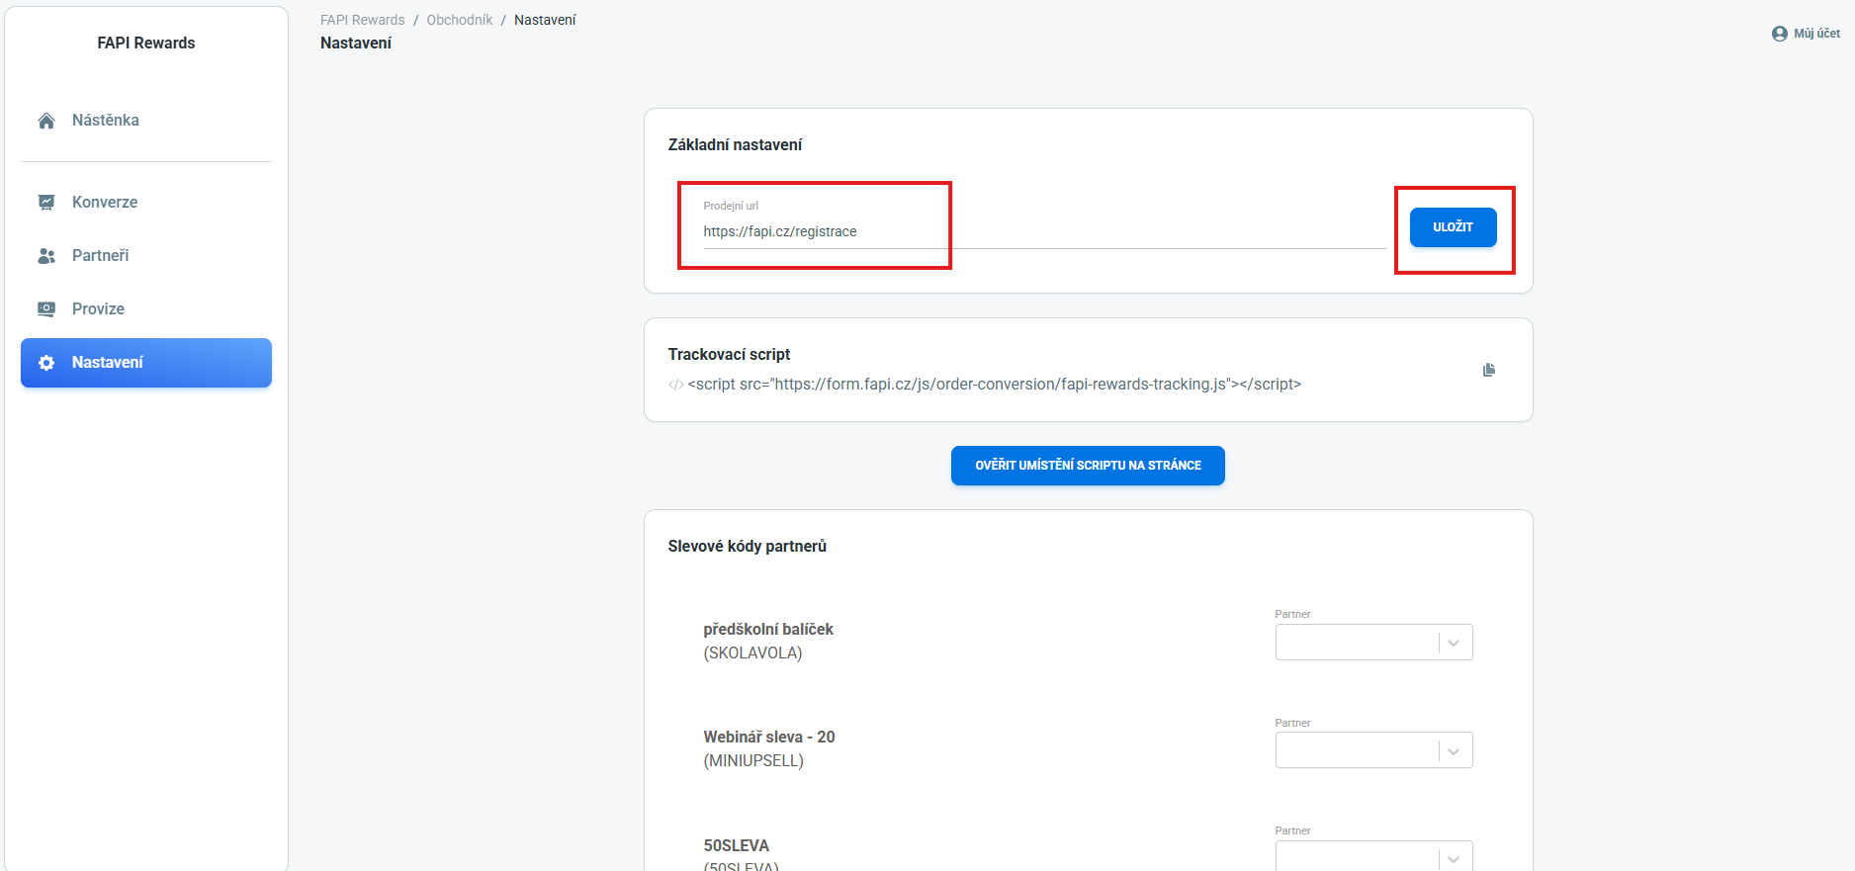Click the tracking script code text
Image resolution: width=1855 pixels, height=871 pixels.
[994, 385]
